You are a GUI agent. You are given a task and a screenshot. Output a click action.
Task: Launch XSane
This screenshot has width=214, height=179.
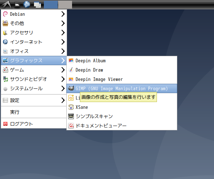point(122,107)
